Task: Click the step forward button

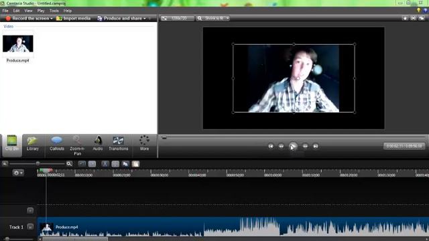Action: coord(305,146)
